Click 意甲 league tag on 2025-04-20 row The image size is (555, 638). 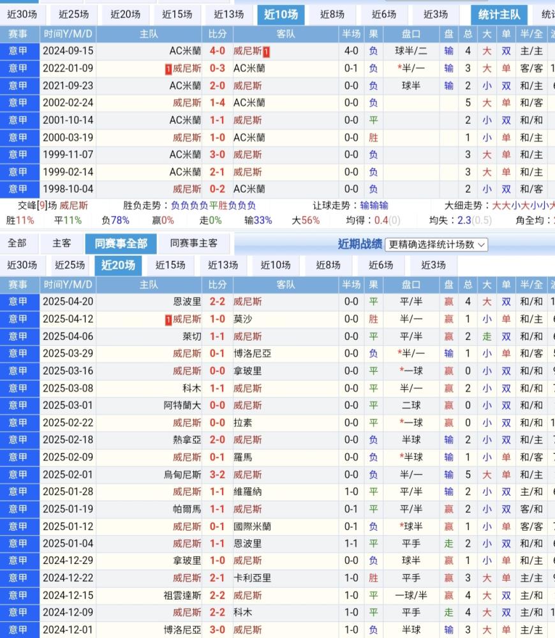click(18, 302)
